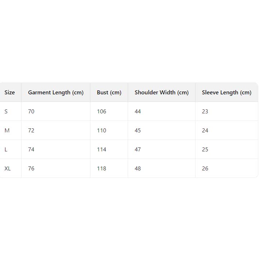
Task: Select the Sleeve Length (cm) header
Action: [226, 93]
